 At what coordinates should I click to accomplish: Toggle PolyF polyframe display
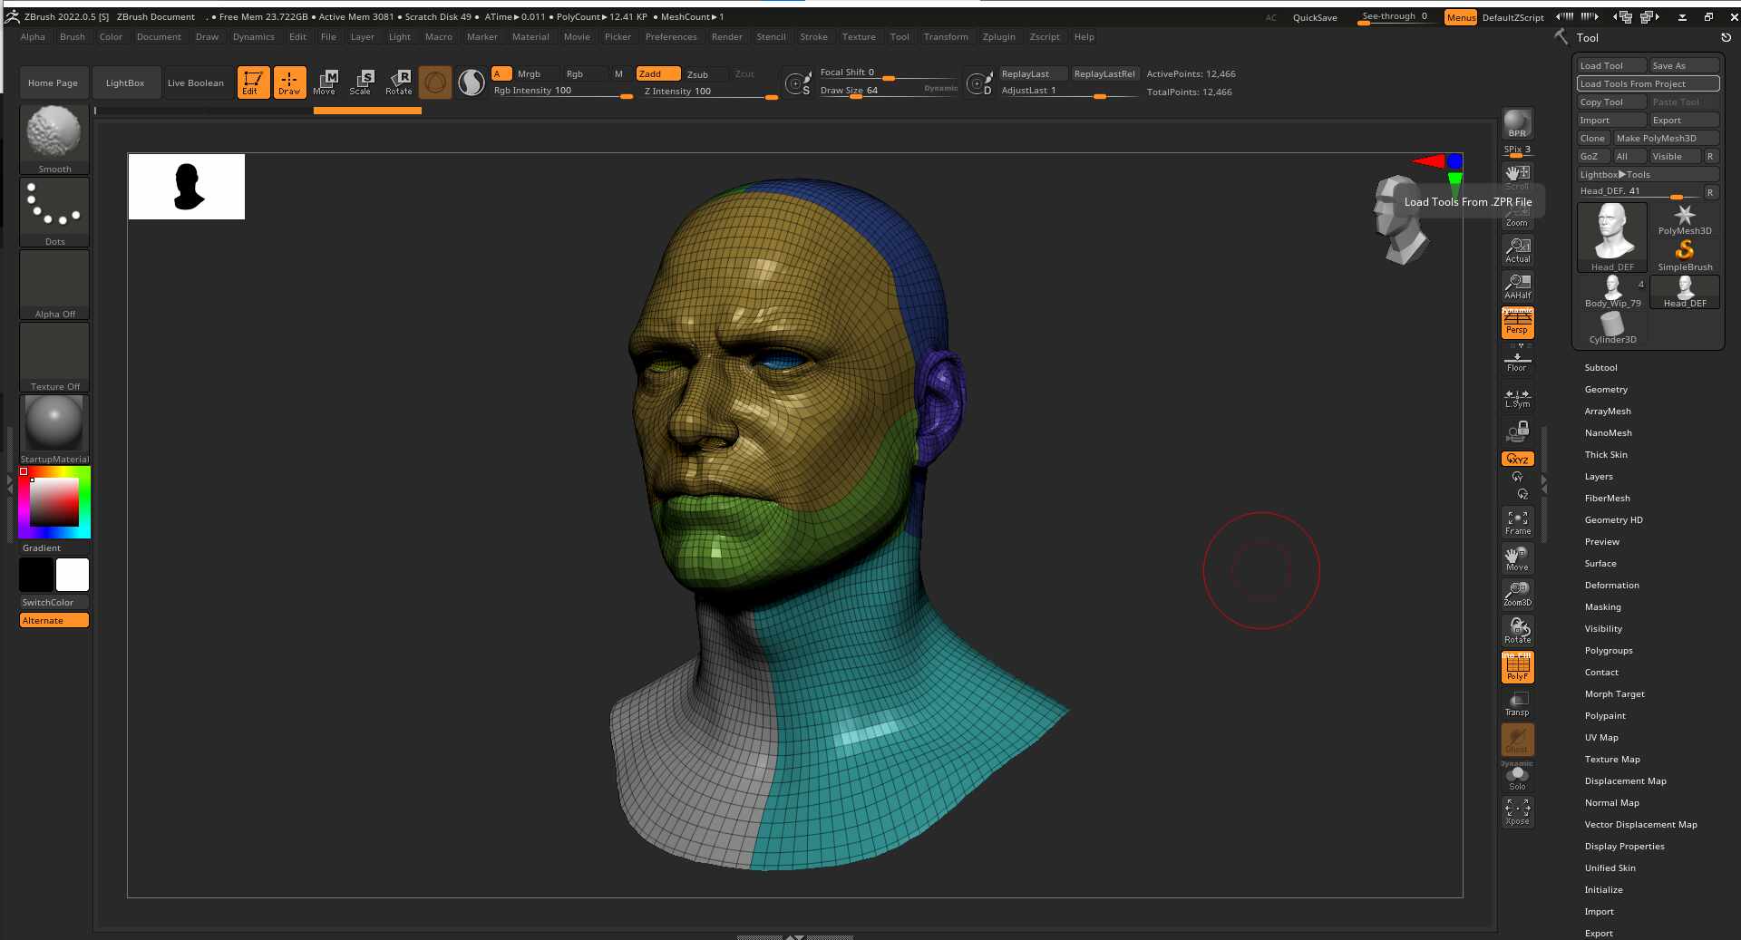pos(1517,667)
